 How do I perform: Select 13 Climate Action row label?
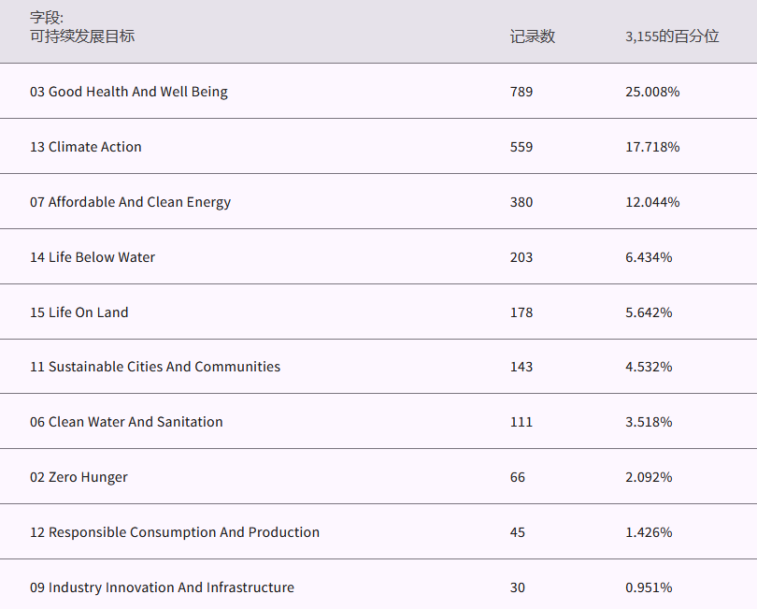(x=86, y=147)
